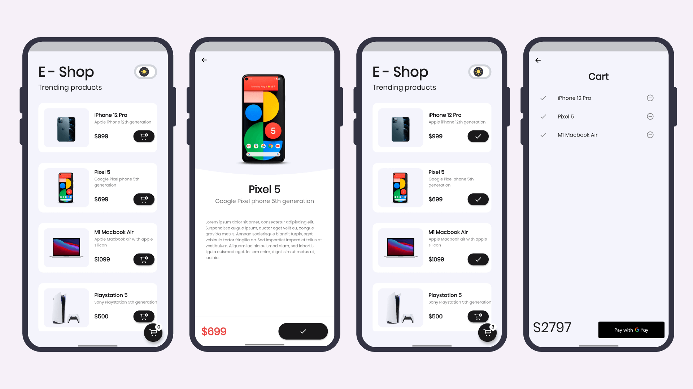Check the iPhone 12 Pro checkbox in cart
This screenshot has width=693, height=389.
coord(544,98)
